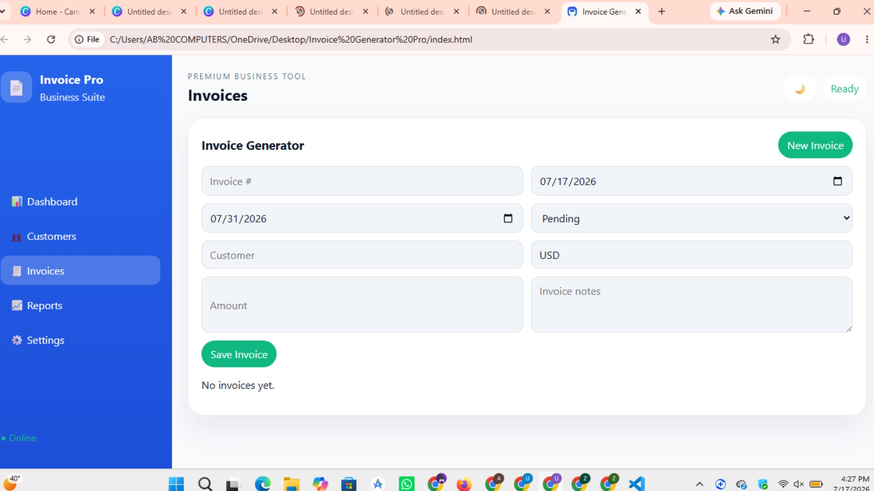The width and height of the screenshot is (874, 491).
Task: Click the 'No invoices yet.' text
Action: pos(238,386)
